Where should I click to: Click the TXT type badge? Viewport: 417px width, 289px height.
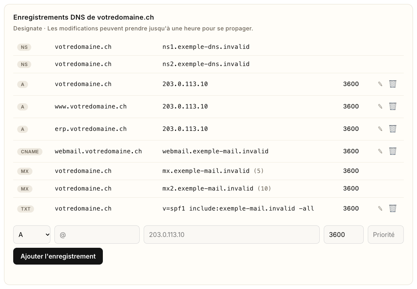pyautogui.click(x=26, y=209)
